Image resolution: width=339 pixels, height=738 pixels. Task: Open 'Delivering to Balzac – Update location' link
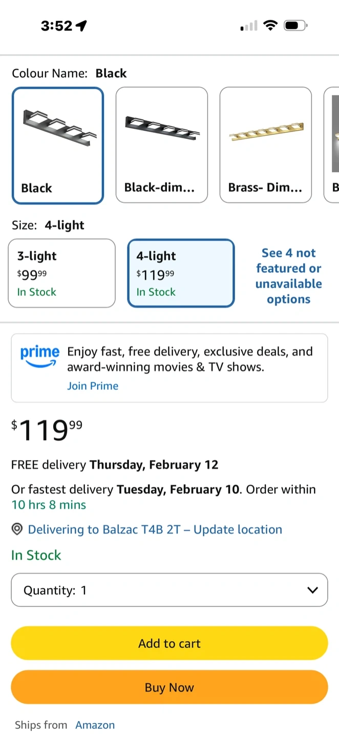coord(155,529)
